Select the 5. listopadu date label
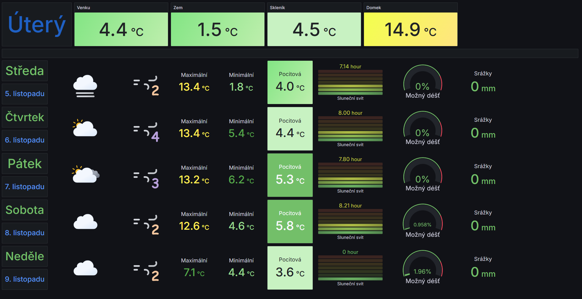The height and width of the screenshot is (299, 582). coord(25,94)
